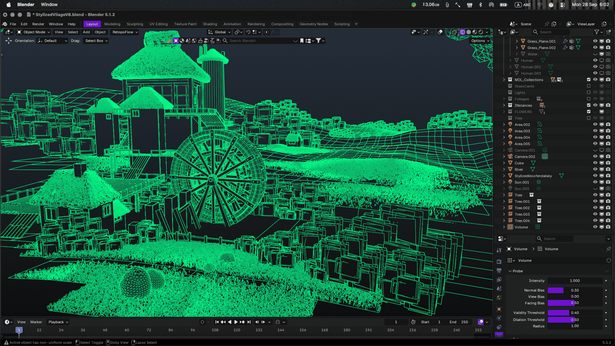Viewport: 615px width, 346px height.
Task: Switch to the Sculpting workspace tab
Action: point(135,24)
